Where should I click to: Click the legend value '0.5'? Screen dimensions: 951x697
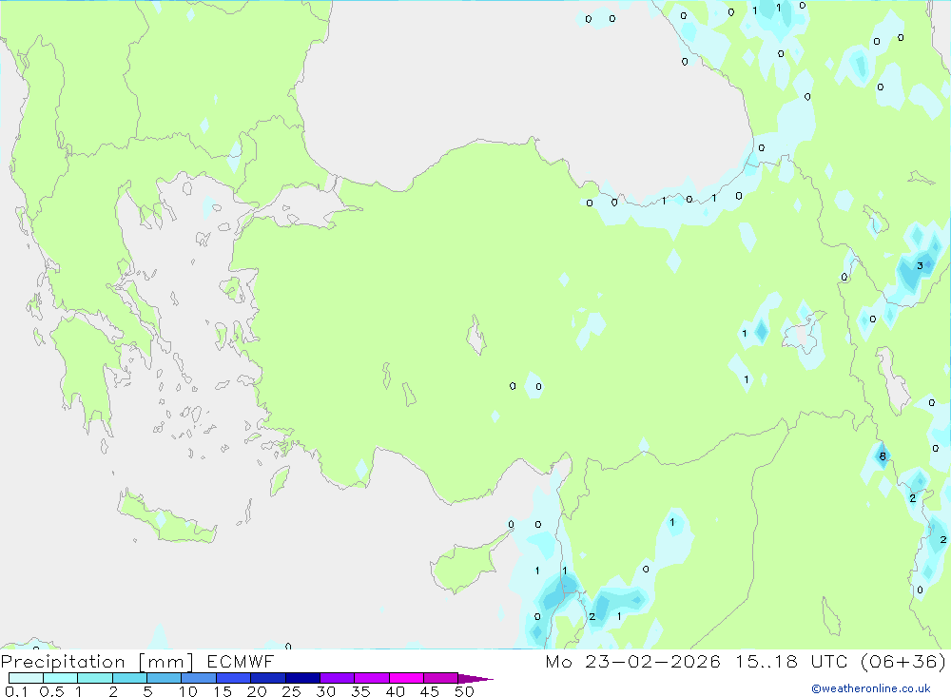[x=51, y=691]
